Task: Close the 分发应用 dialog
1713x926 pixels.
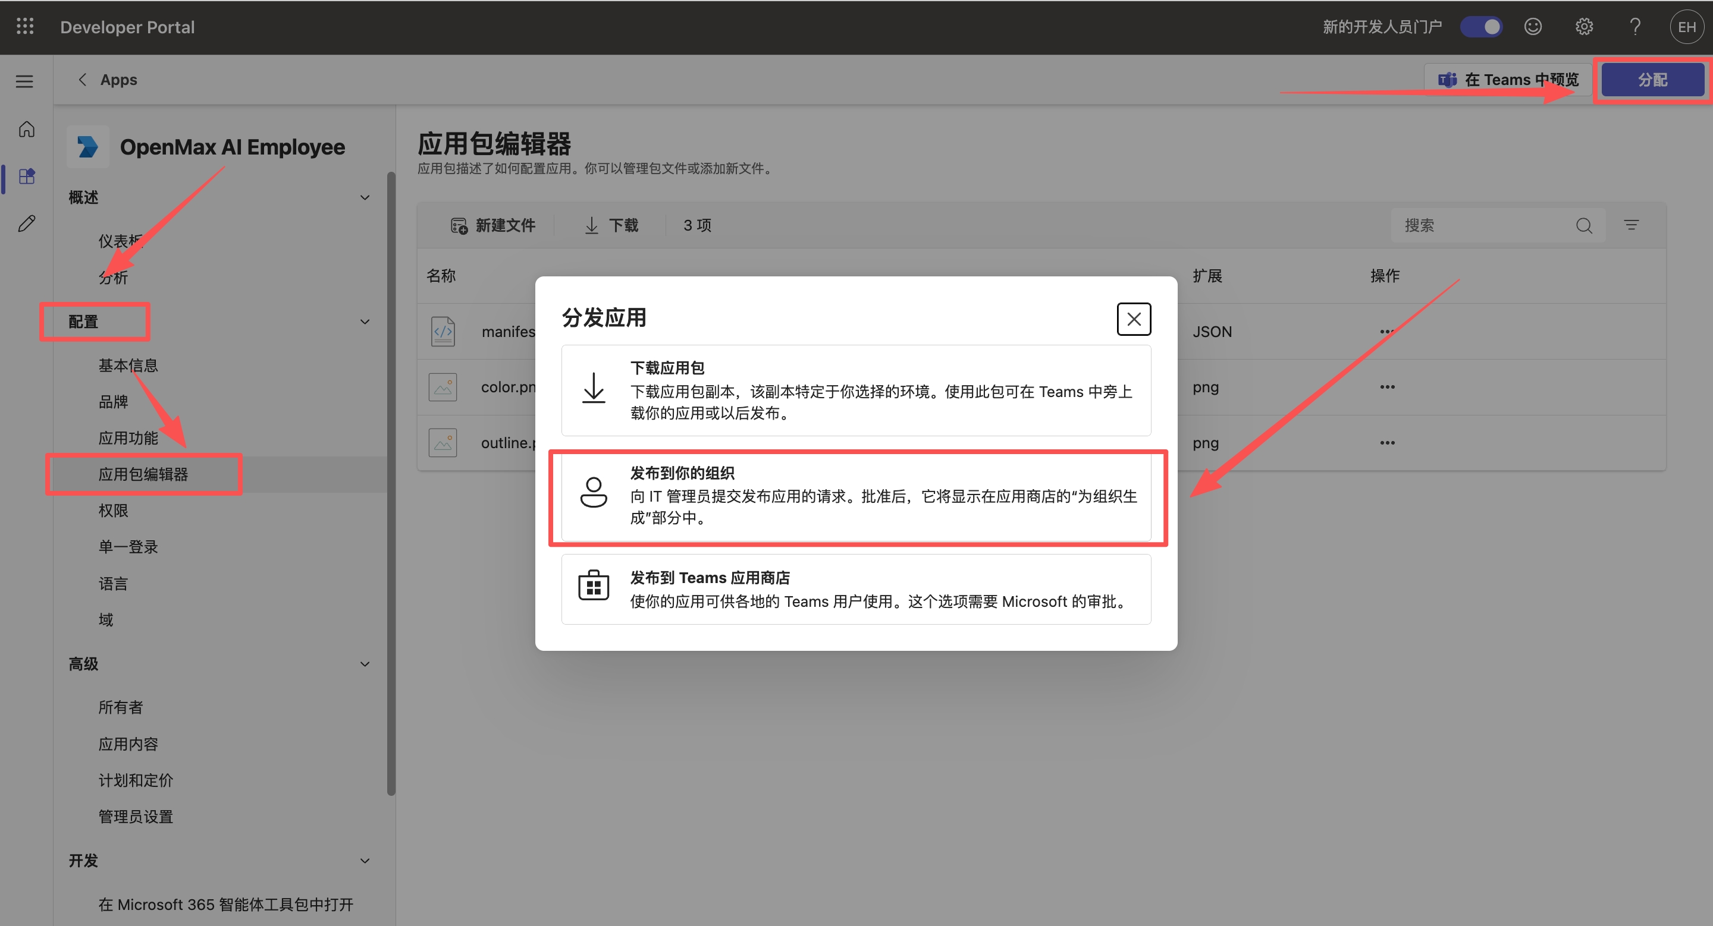Action: (x=1134, y=319)
